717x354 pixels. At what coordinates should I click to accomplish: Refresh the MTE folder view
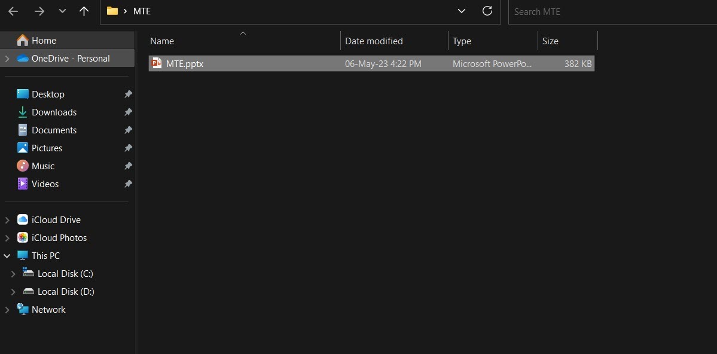487,11
